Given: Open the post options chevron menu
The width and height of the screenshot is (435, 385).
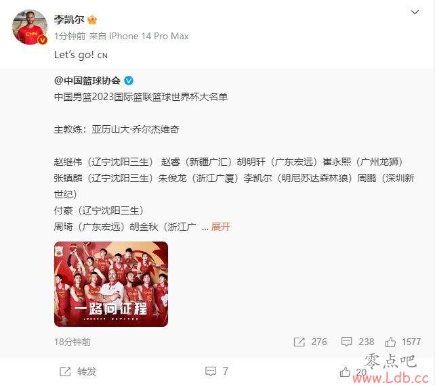Looking at the screenshot, I should coord(415,12).
